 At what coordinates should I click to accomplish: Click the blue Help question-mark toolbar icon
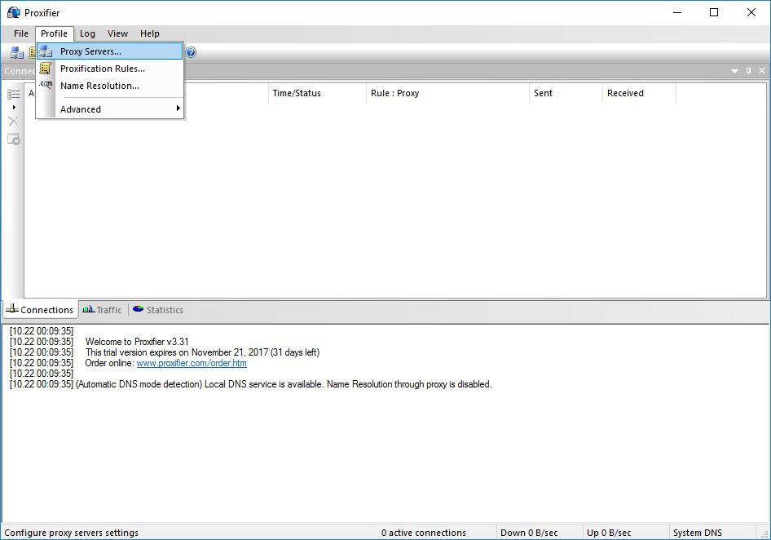point(191,52)
